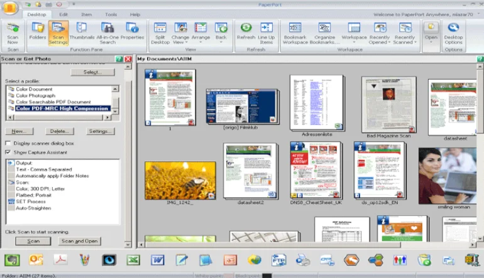Switch to the Edit ribbon tab

(63, 14)
